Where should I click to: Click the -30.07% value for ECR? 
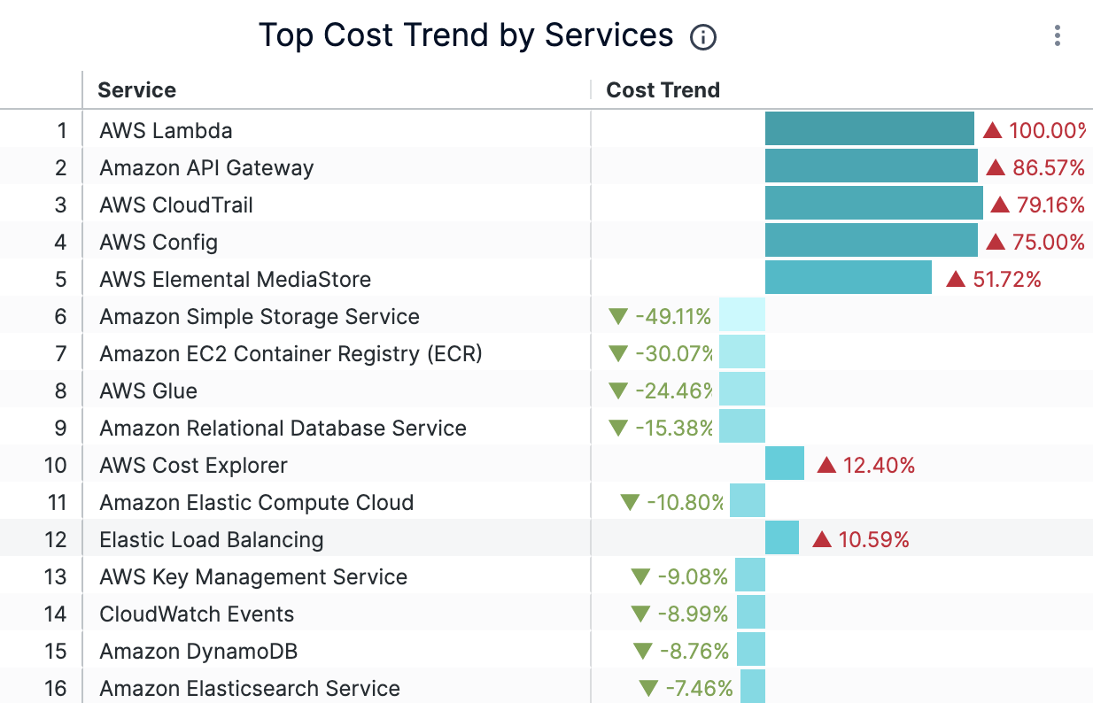(674, 354)
